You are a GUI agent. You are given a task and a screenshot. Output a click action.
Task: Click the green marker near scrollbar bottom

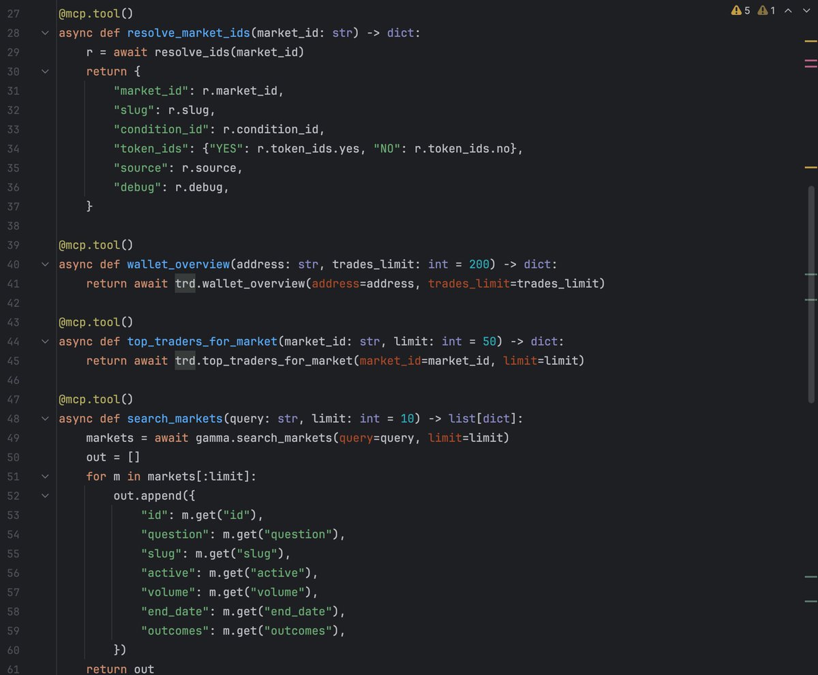click(x=811, y=600)
